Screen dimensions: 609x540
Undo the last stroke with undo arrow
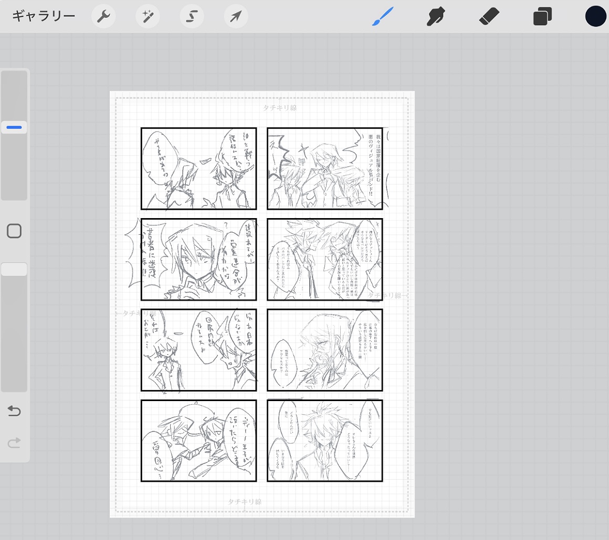(14, 411)
